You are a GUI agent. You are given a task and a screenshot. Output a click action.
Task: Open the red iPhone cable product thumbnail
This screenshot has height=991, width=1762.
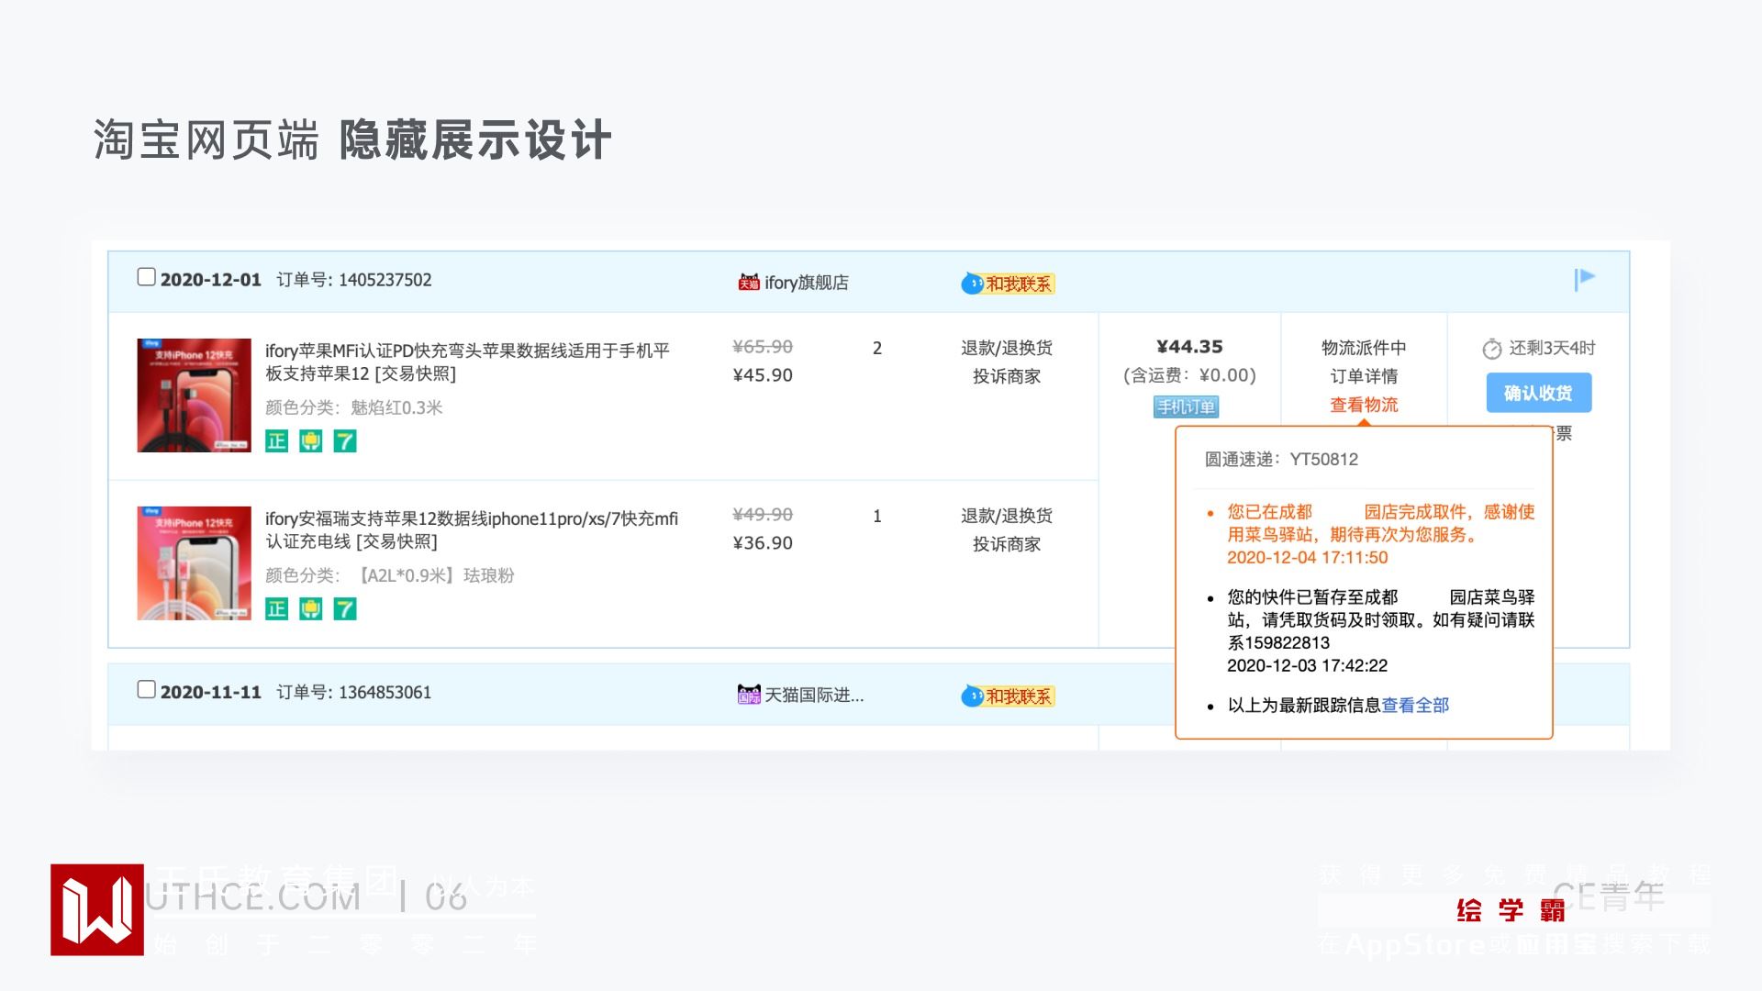click(194, 395)
